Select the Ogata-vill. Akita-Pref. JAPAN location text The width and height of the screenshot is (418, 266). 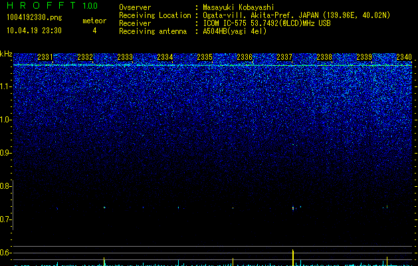(296, 15)
